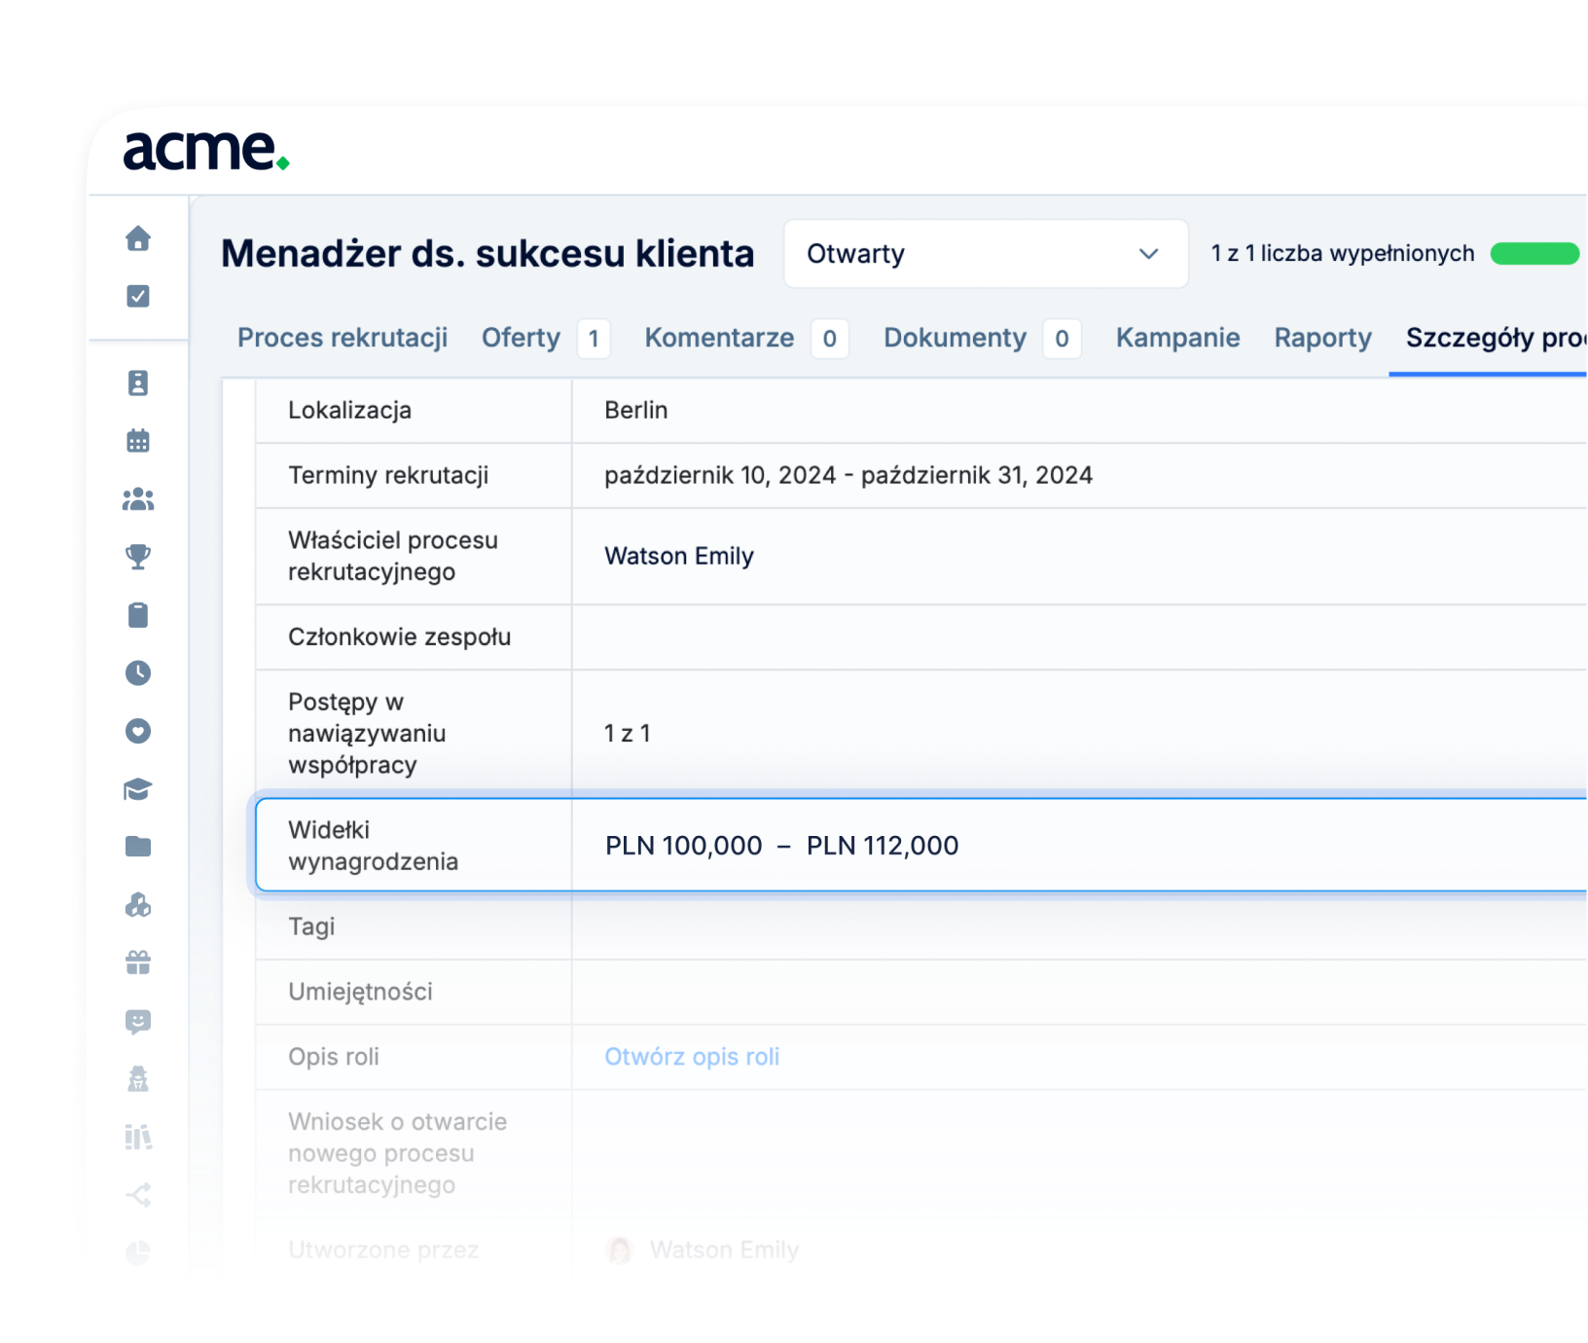The height and width of the screenshot is (1343, 1588).
Task: Open the Oferty tab
Action: tap(522, 338)
